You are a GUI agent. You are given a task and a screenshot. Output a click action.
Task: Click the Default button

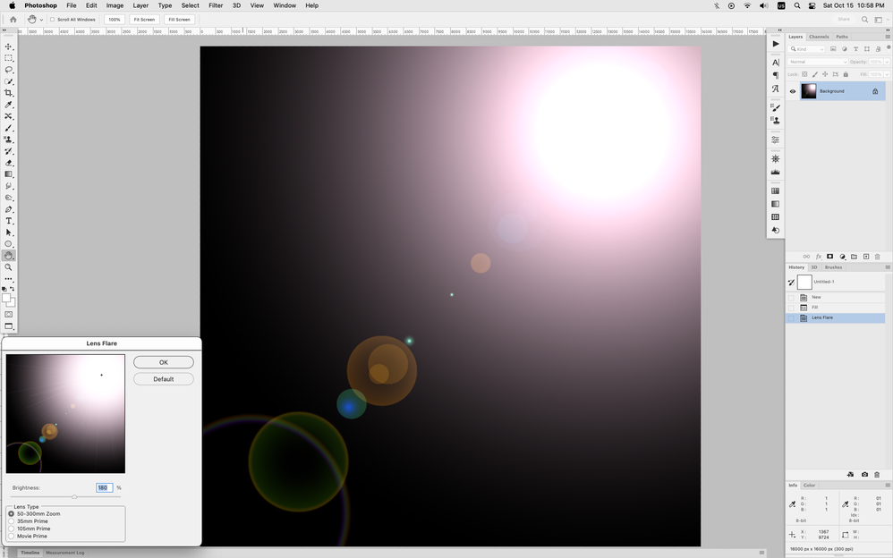click(x=163, y=378)
